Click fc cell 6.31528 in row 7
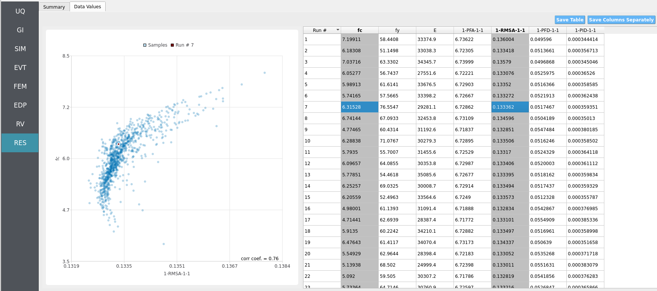Screen dimensions: 657x291 pyautogui.click(x=360, y=107)
